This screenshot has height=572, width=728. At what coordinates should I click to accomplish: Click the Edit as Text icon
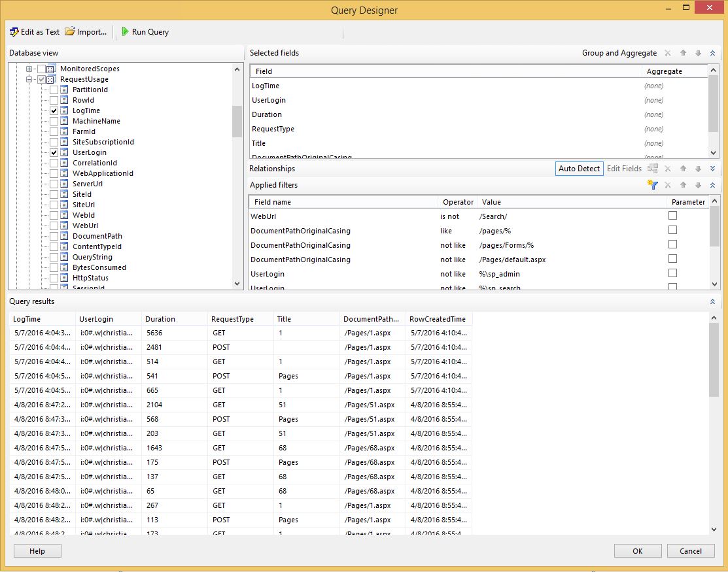tap(14, 32)
